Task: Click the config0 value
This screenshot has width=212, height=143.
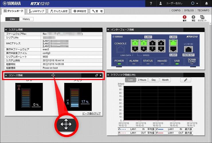Action: [46, 53]
